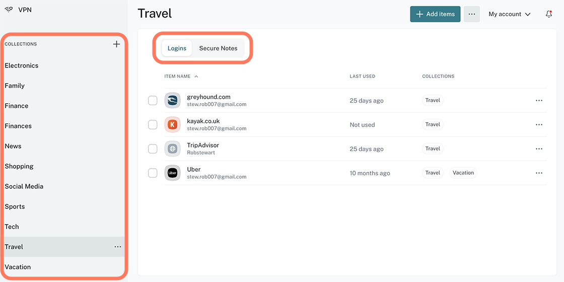Select the greyhound.com checkbox

click(x=153, y=101)
